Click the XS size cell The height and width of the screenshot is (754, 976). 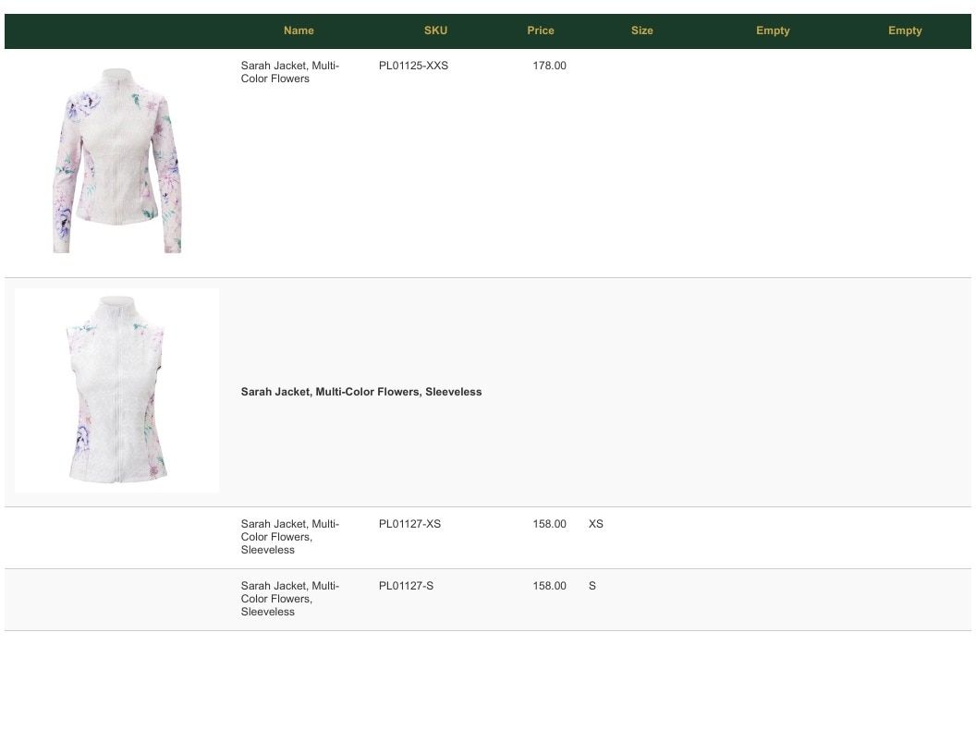click(x=596, y=524)
